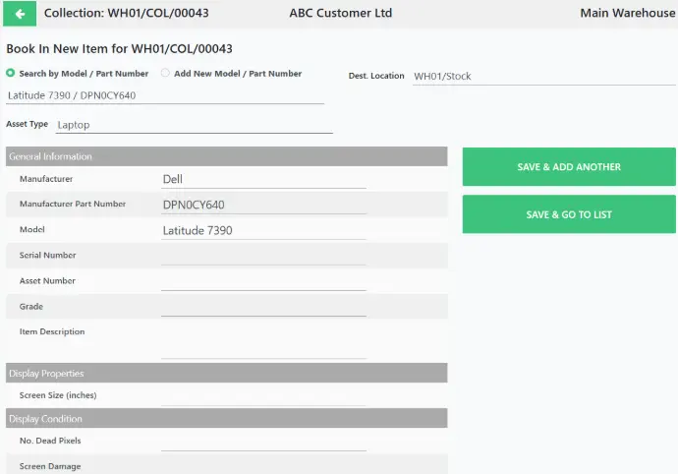678x474 pixels.
Task: Focus the Manufacturer field containing Dell
Action: (263, 179)
